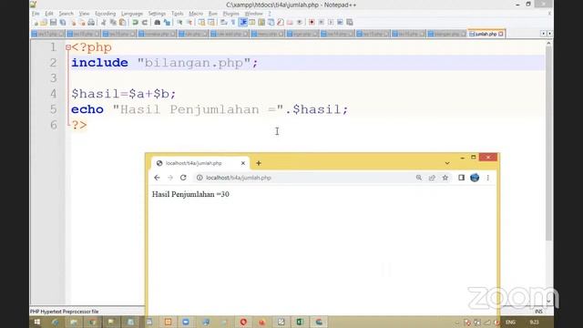583x328 pixels.
Task: Click the green Undo arrow
Action: [136, 23]
